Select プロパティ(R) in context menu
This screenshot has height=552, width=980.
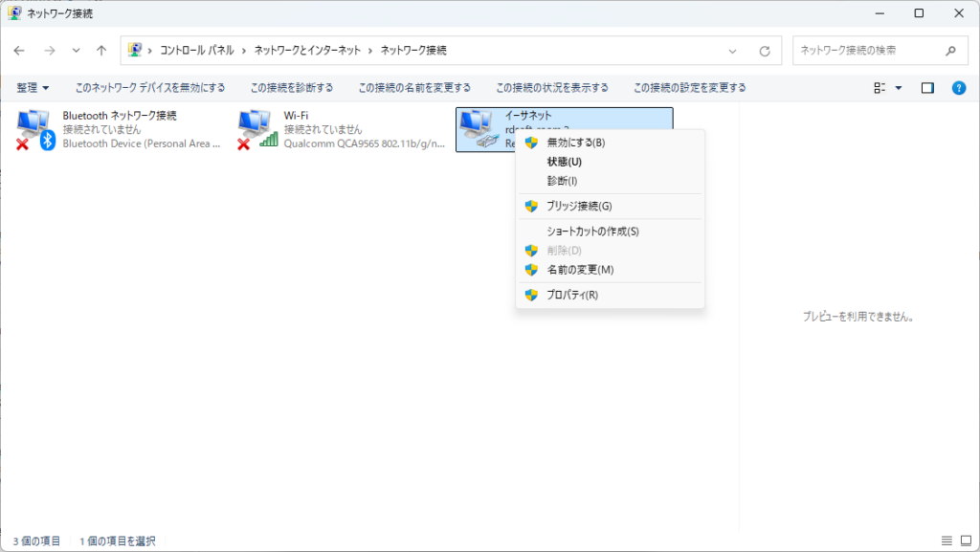pos(571,295)
